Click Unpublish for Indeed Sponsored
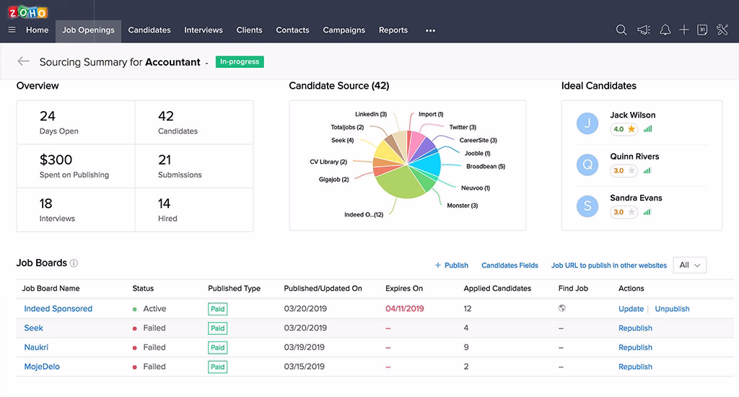Viewport: 739px width, 397px height. click(x=672, y=309)
